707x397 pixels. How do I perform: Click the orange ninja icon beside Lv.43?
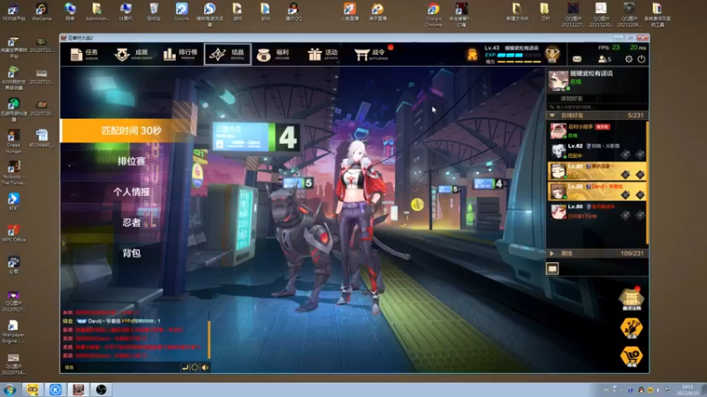point(472,55)
